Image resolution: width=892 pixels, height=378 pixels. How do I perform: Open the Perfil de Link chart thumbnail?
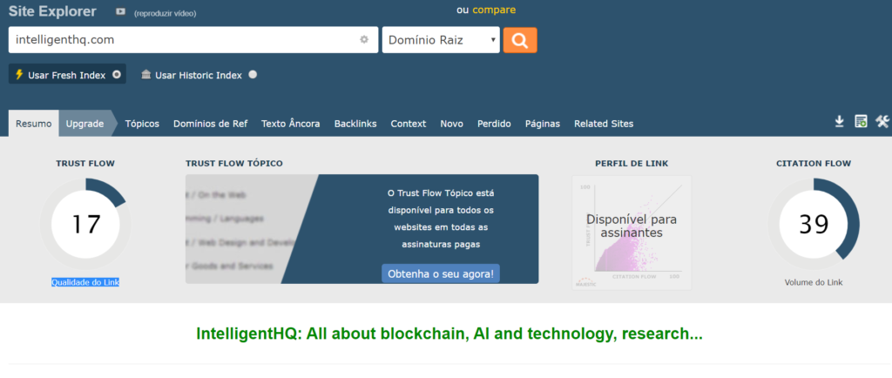pos(632,233)
